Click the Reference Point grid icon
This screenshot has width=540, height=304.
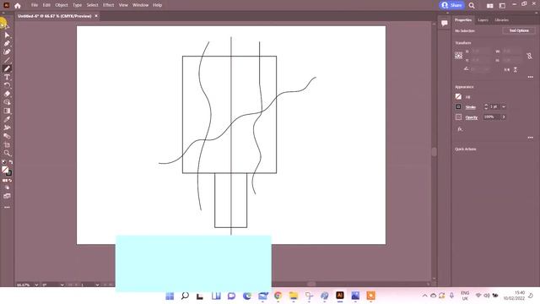tap(459, 56)
